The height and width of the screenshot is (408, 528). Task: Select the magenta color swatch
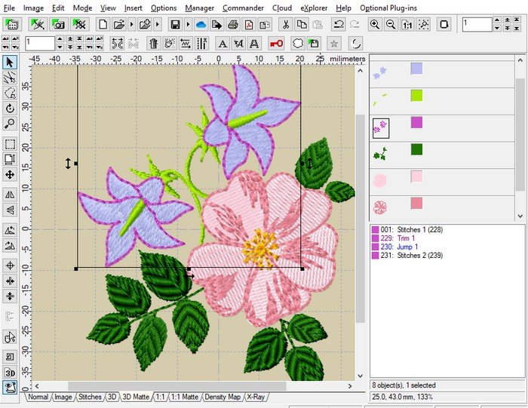click(x=416, y=122)
